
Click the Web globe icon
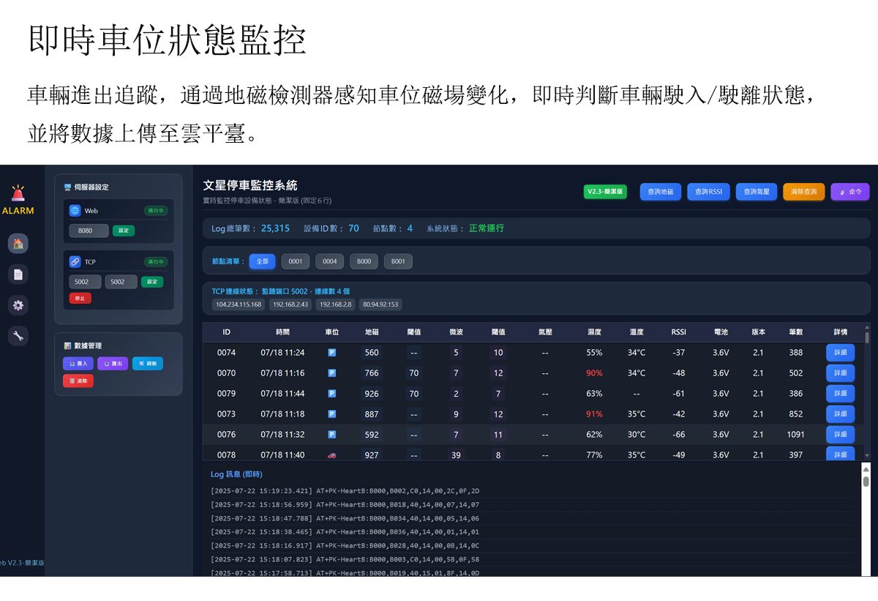[x=75, y=211]
